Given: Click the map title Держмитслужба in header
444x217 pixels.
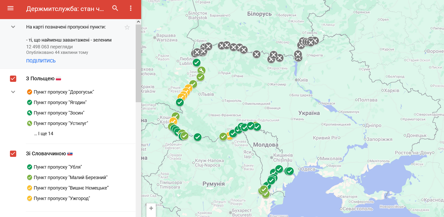Looking at the screenshot, I should 65,9.
